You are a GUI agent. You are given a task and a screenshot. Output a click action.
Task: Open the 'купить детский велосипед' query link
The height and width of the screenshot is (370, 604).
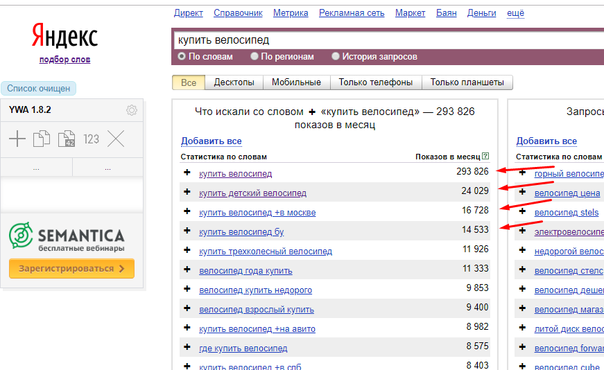point(252,193)
